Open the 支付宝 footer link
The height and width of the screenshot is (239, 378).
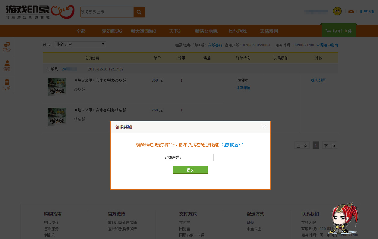(184, 222)
